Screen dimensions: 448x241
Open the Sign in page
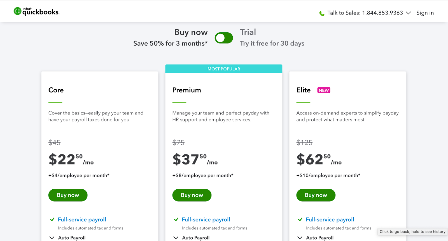(425, 13)
